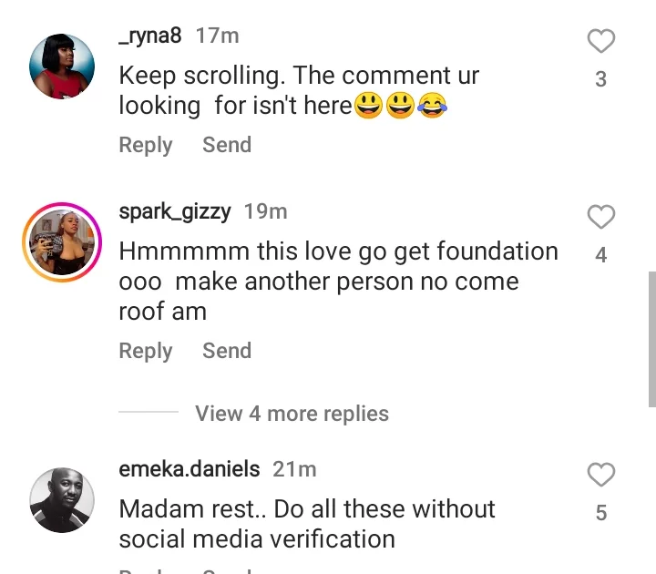This screenshot has width=656, height=574.
Task: Like spark_gizzy's comment with the heart
Action: point(600,217)
